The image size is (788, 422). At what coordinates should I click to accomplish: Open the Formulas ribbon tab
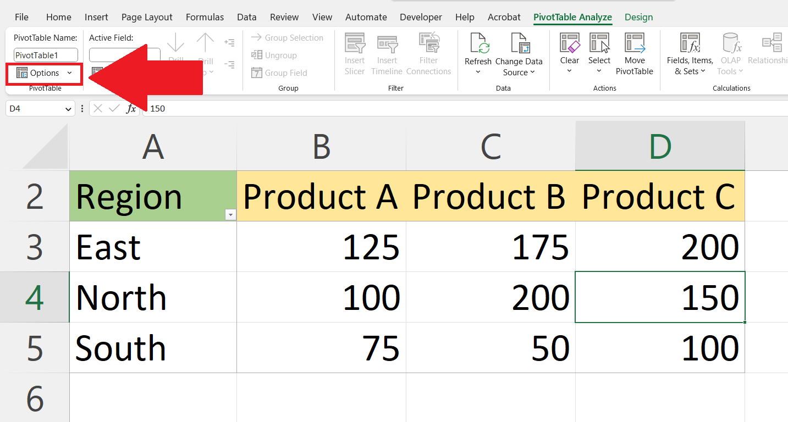coord(205,17)
